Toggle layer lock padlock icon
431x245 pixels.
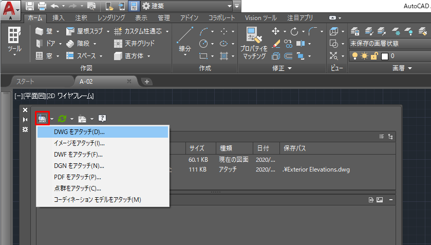pos(374,56)
